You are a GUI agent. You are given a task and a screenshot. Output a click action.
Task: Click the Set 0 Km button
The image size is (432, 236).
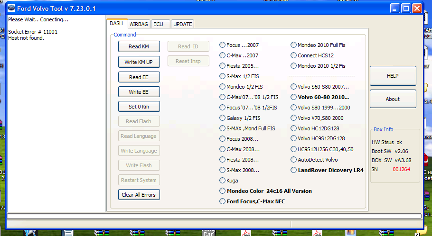139,107
